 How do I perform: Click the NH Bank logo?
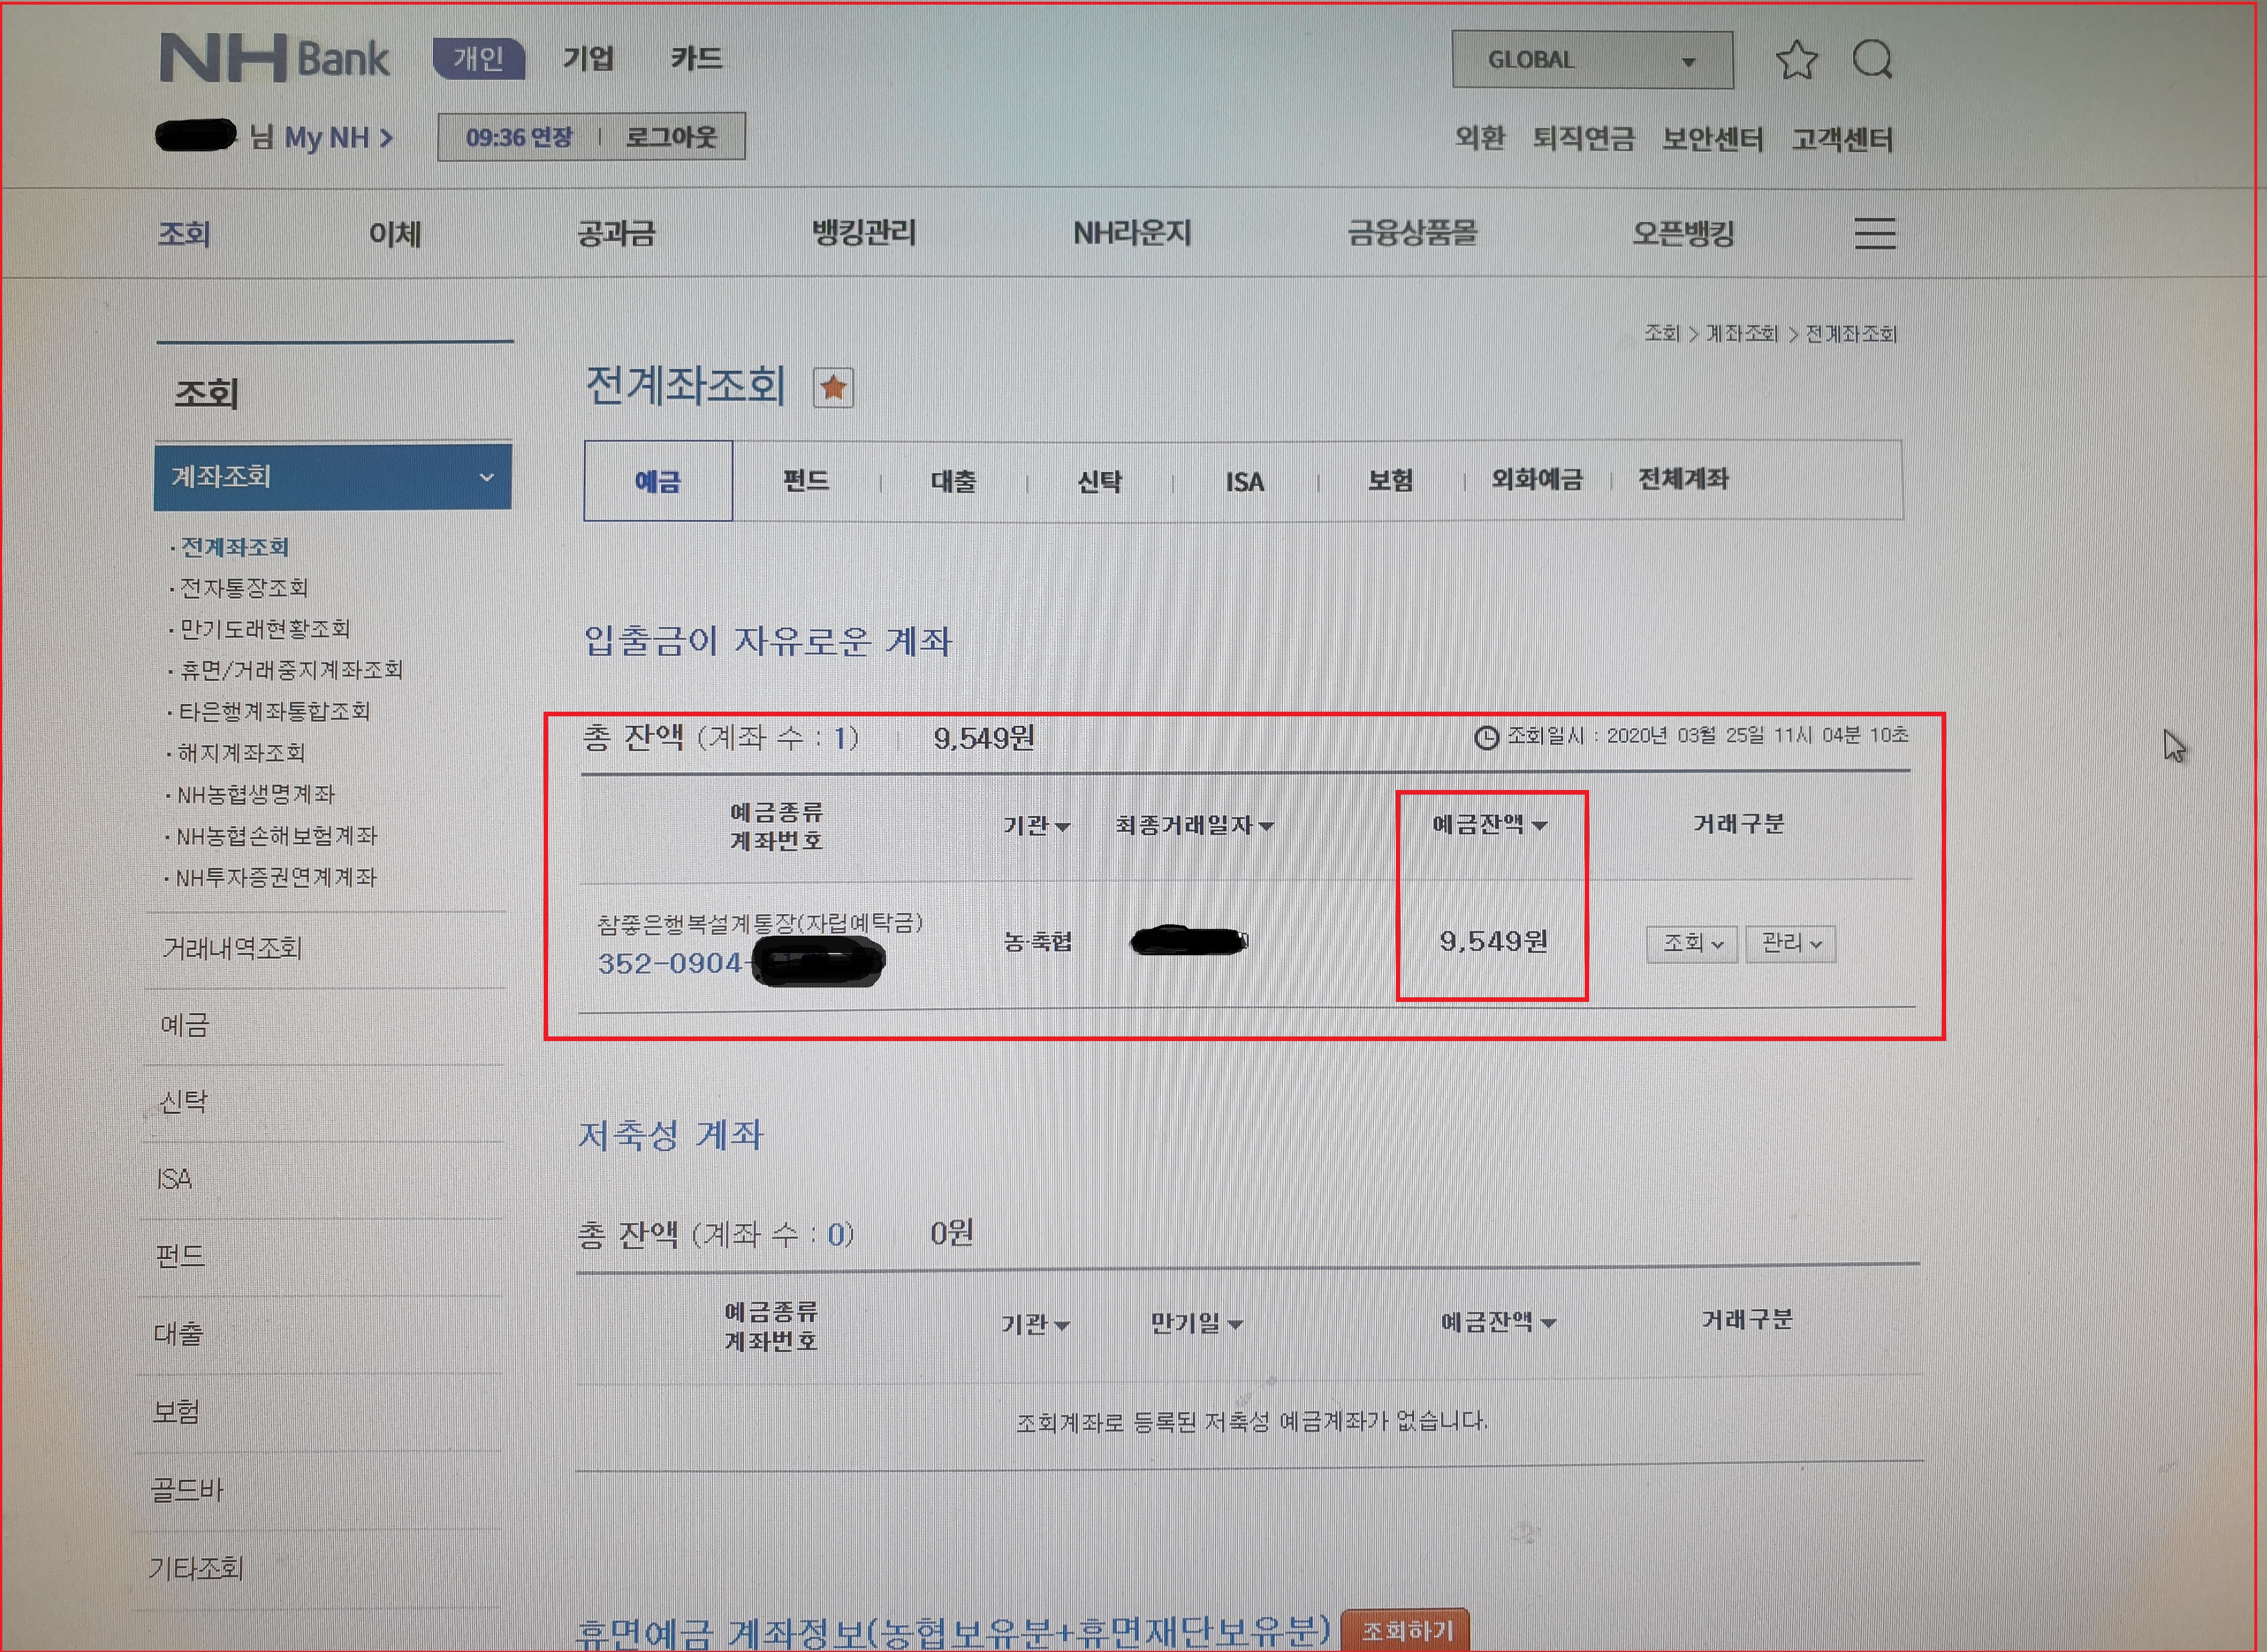[274, 59]
